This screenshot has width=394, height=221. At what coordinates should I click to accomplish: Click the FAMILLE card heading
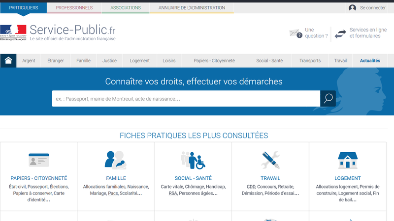point(116,178)
